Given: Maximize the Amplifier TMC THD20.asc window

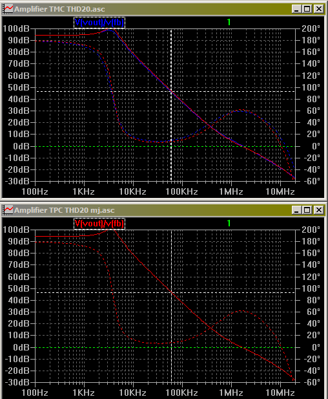Looking at the screenshot, I should [x=307, y=9].
